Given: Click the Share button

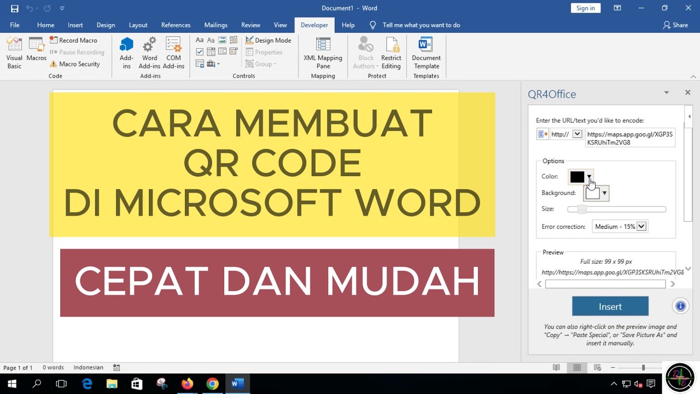Looking at the screenshot, I should tap(675, 25).
